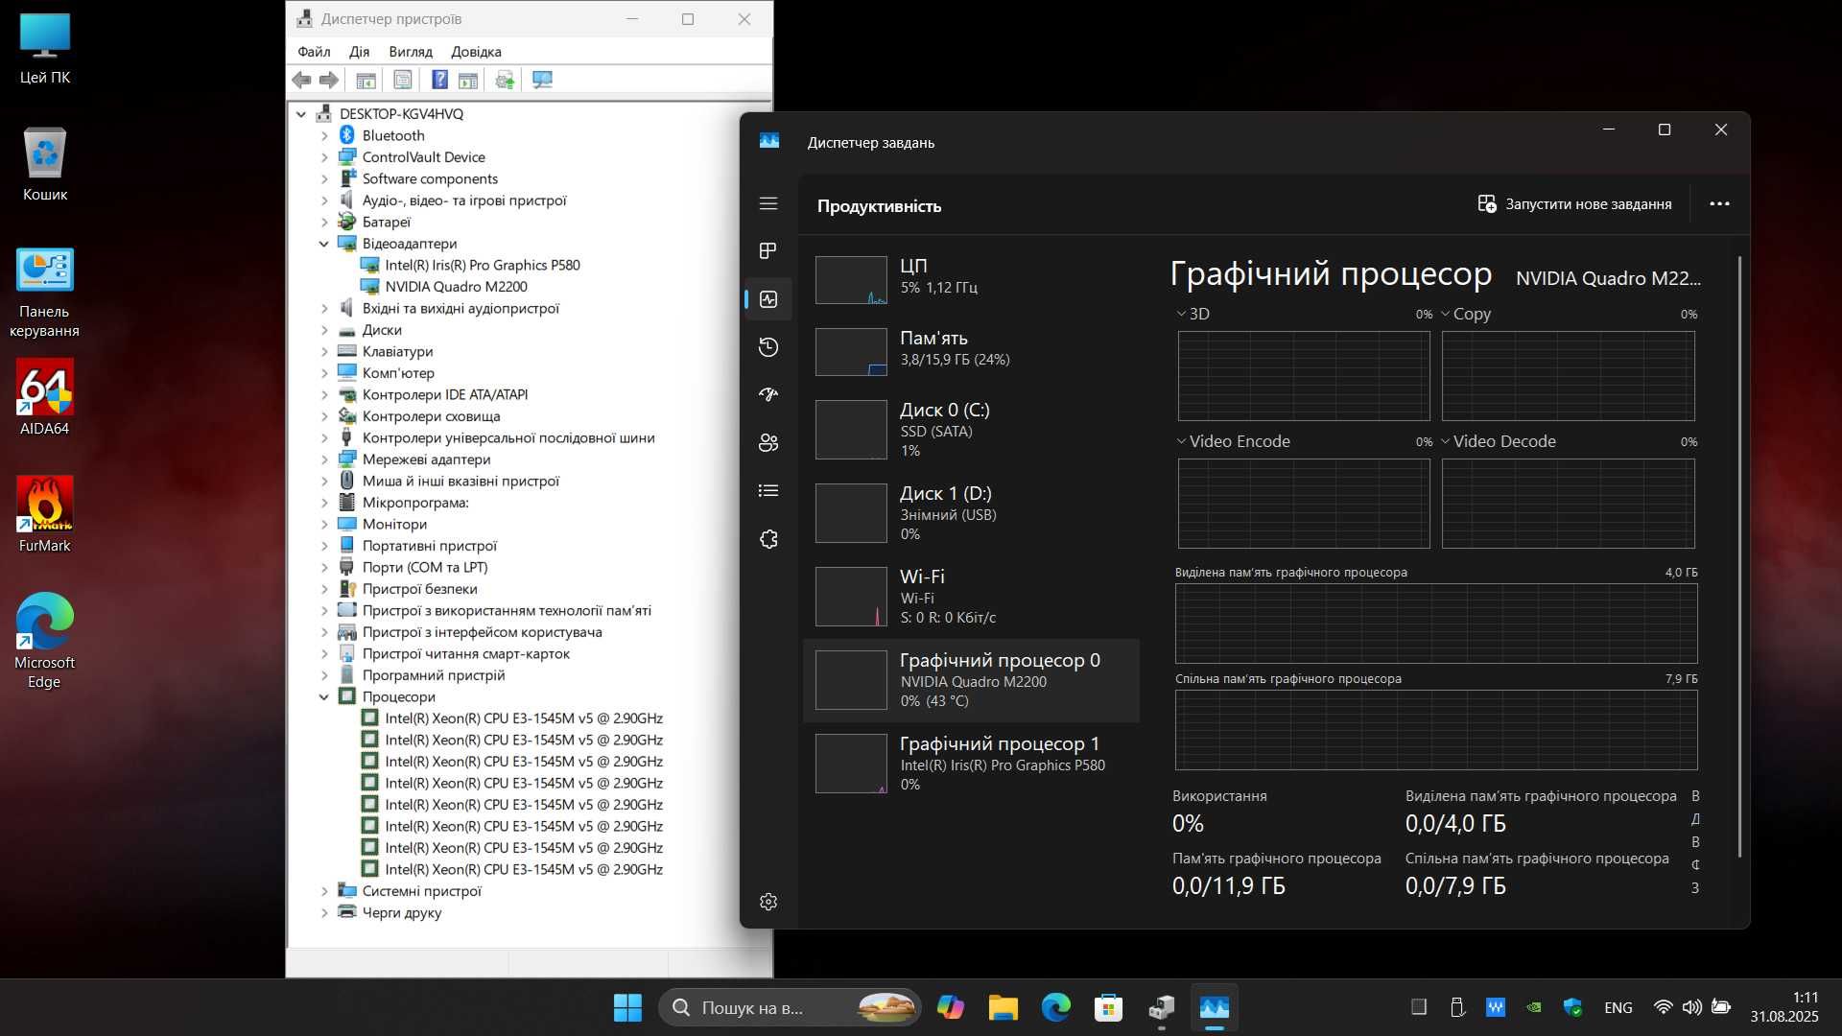The height and width of the screenshot is (1036, 1842).
Task: Open Processes page icon in Task Manager sidebar
Action: (768, 250)
